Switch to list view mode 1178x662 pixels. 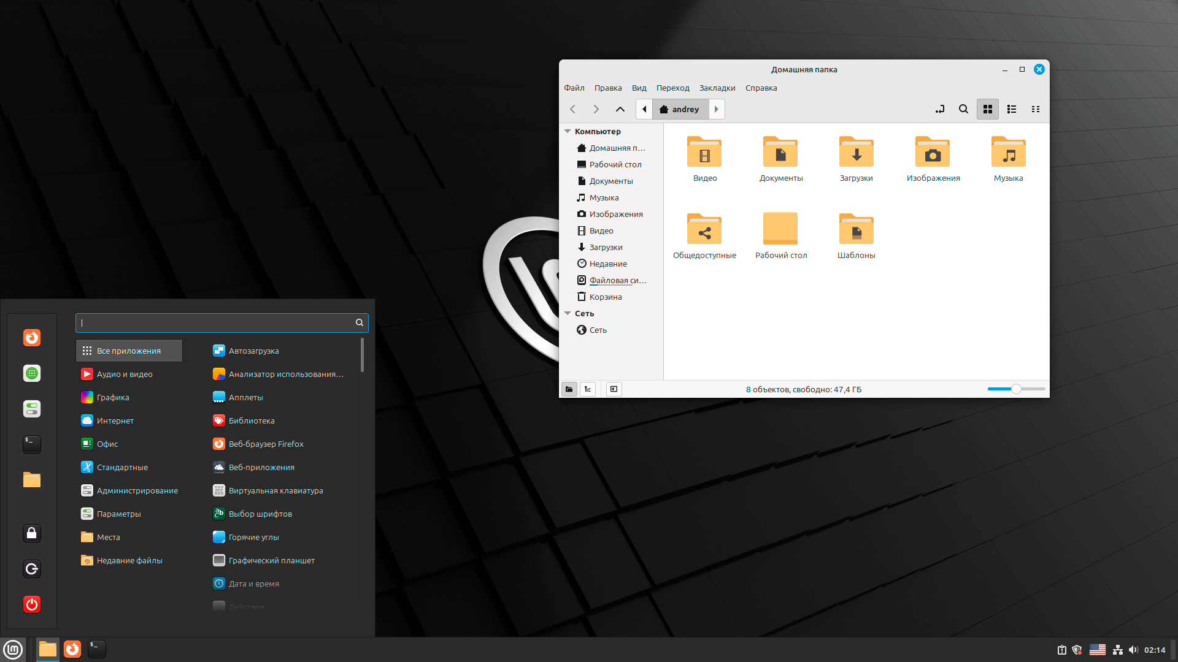point(1012,109)
